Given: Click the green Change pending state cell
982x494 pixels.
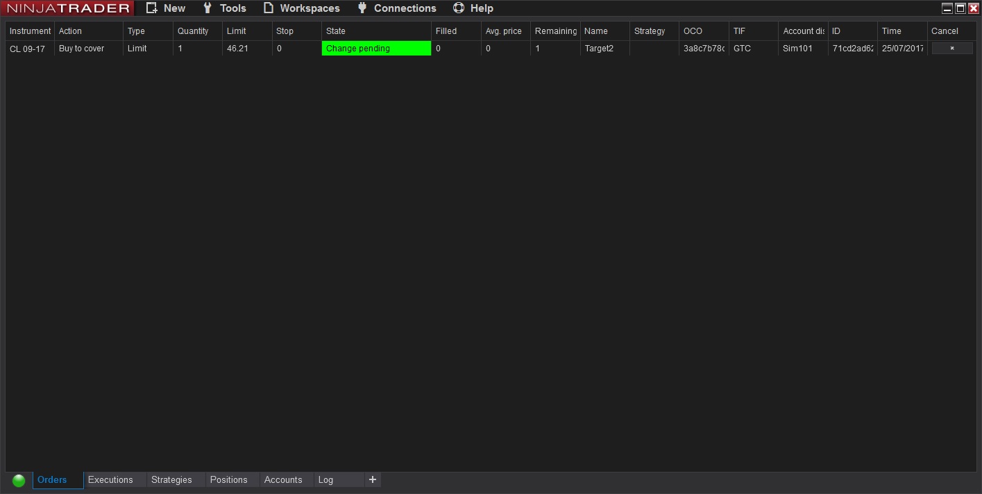Looking at the screenshot, I should [377, 49].
